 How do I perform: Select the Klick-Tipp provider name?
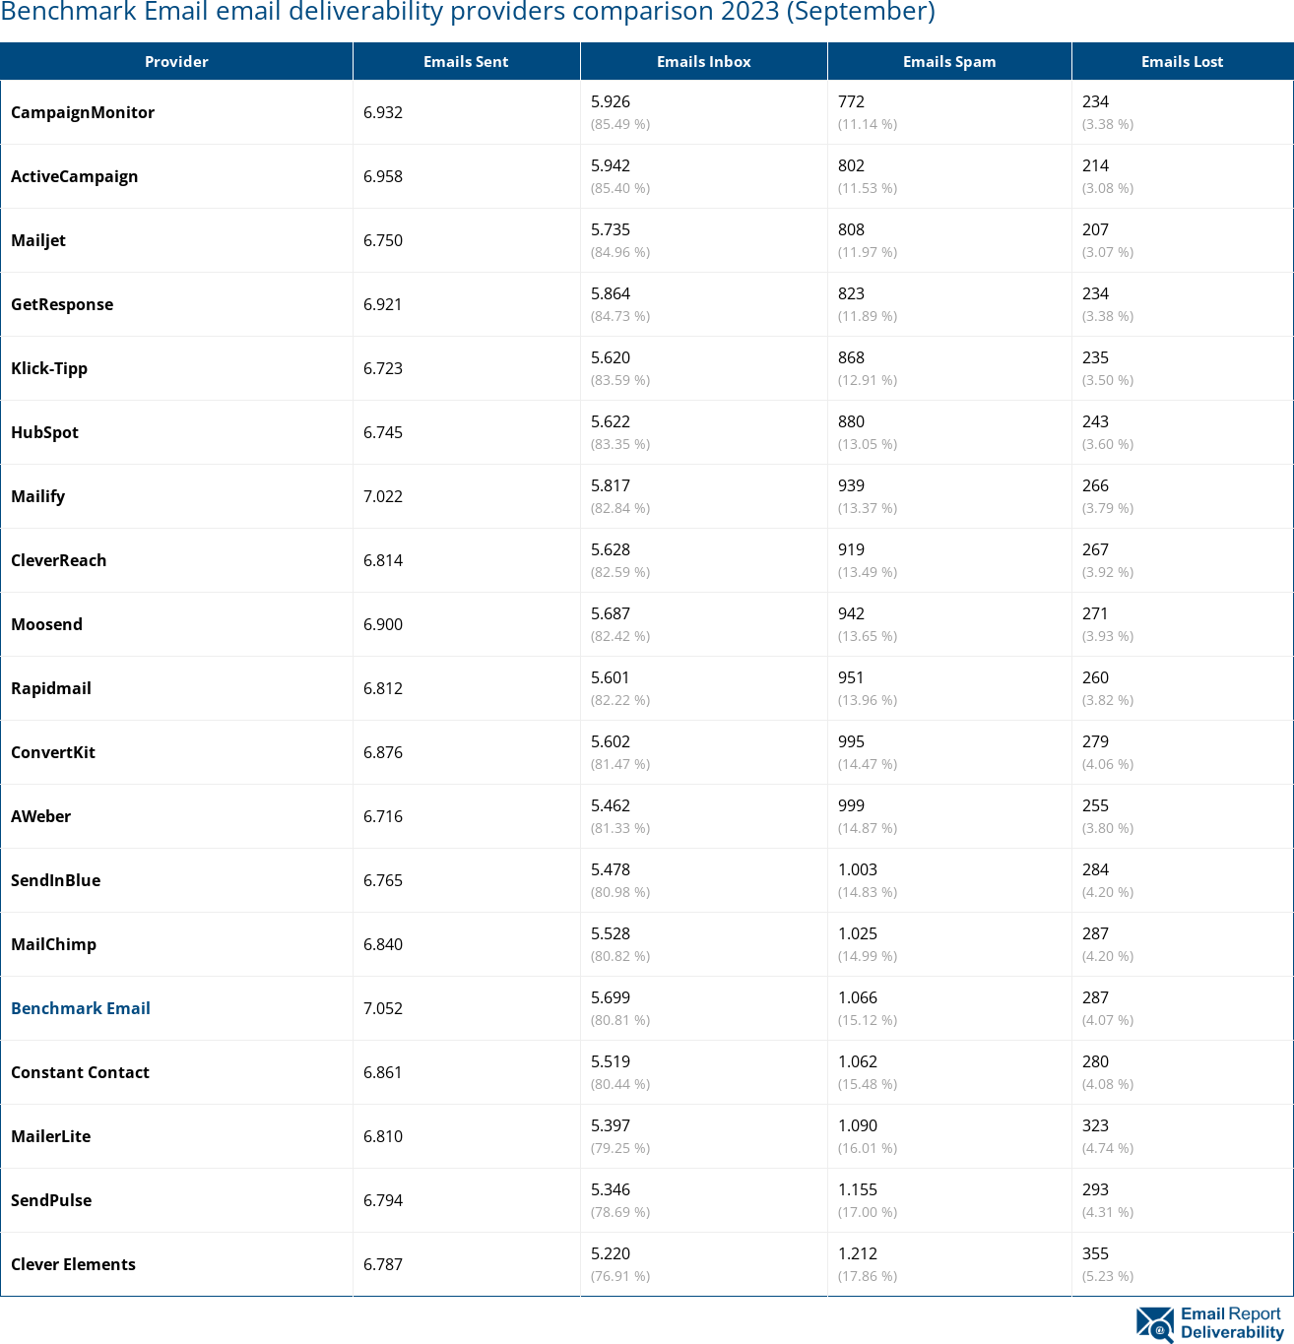coord(49,368)
